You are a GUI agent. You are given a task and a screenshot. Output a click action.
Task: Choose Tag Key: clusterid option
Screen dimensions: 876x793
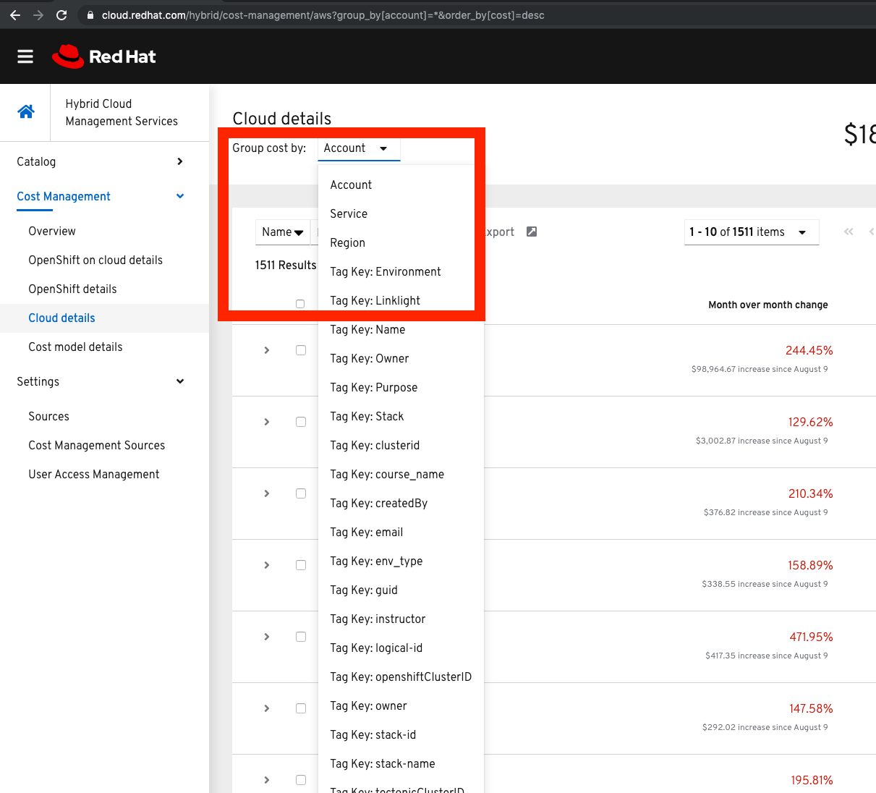(401, 446)
